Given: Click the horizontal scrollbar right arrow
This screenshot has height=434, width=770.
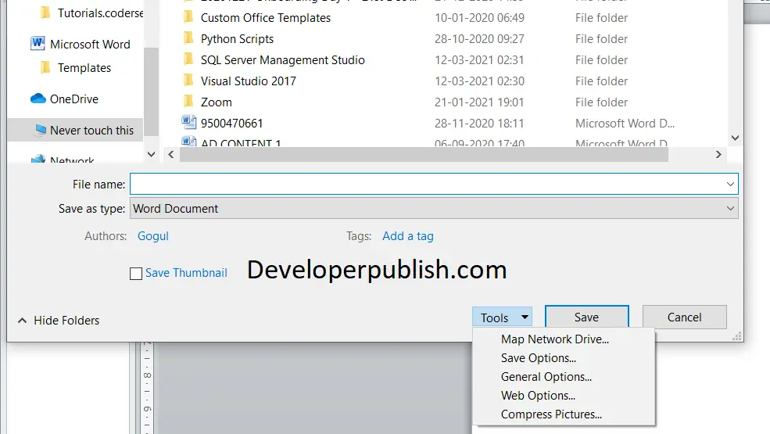Looking at the screenshot, I should coord(718,154).
